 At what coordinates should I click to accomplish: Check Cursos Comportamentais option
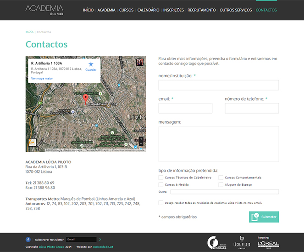(x=221, y=178)
